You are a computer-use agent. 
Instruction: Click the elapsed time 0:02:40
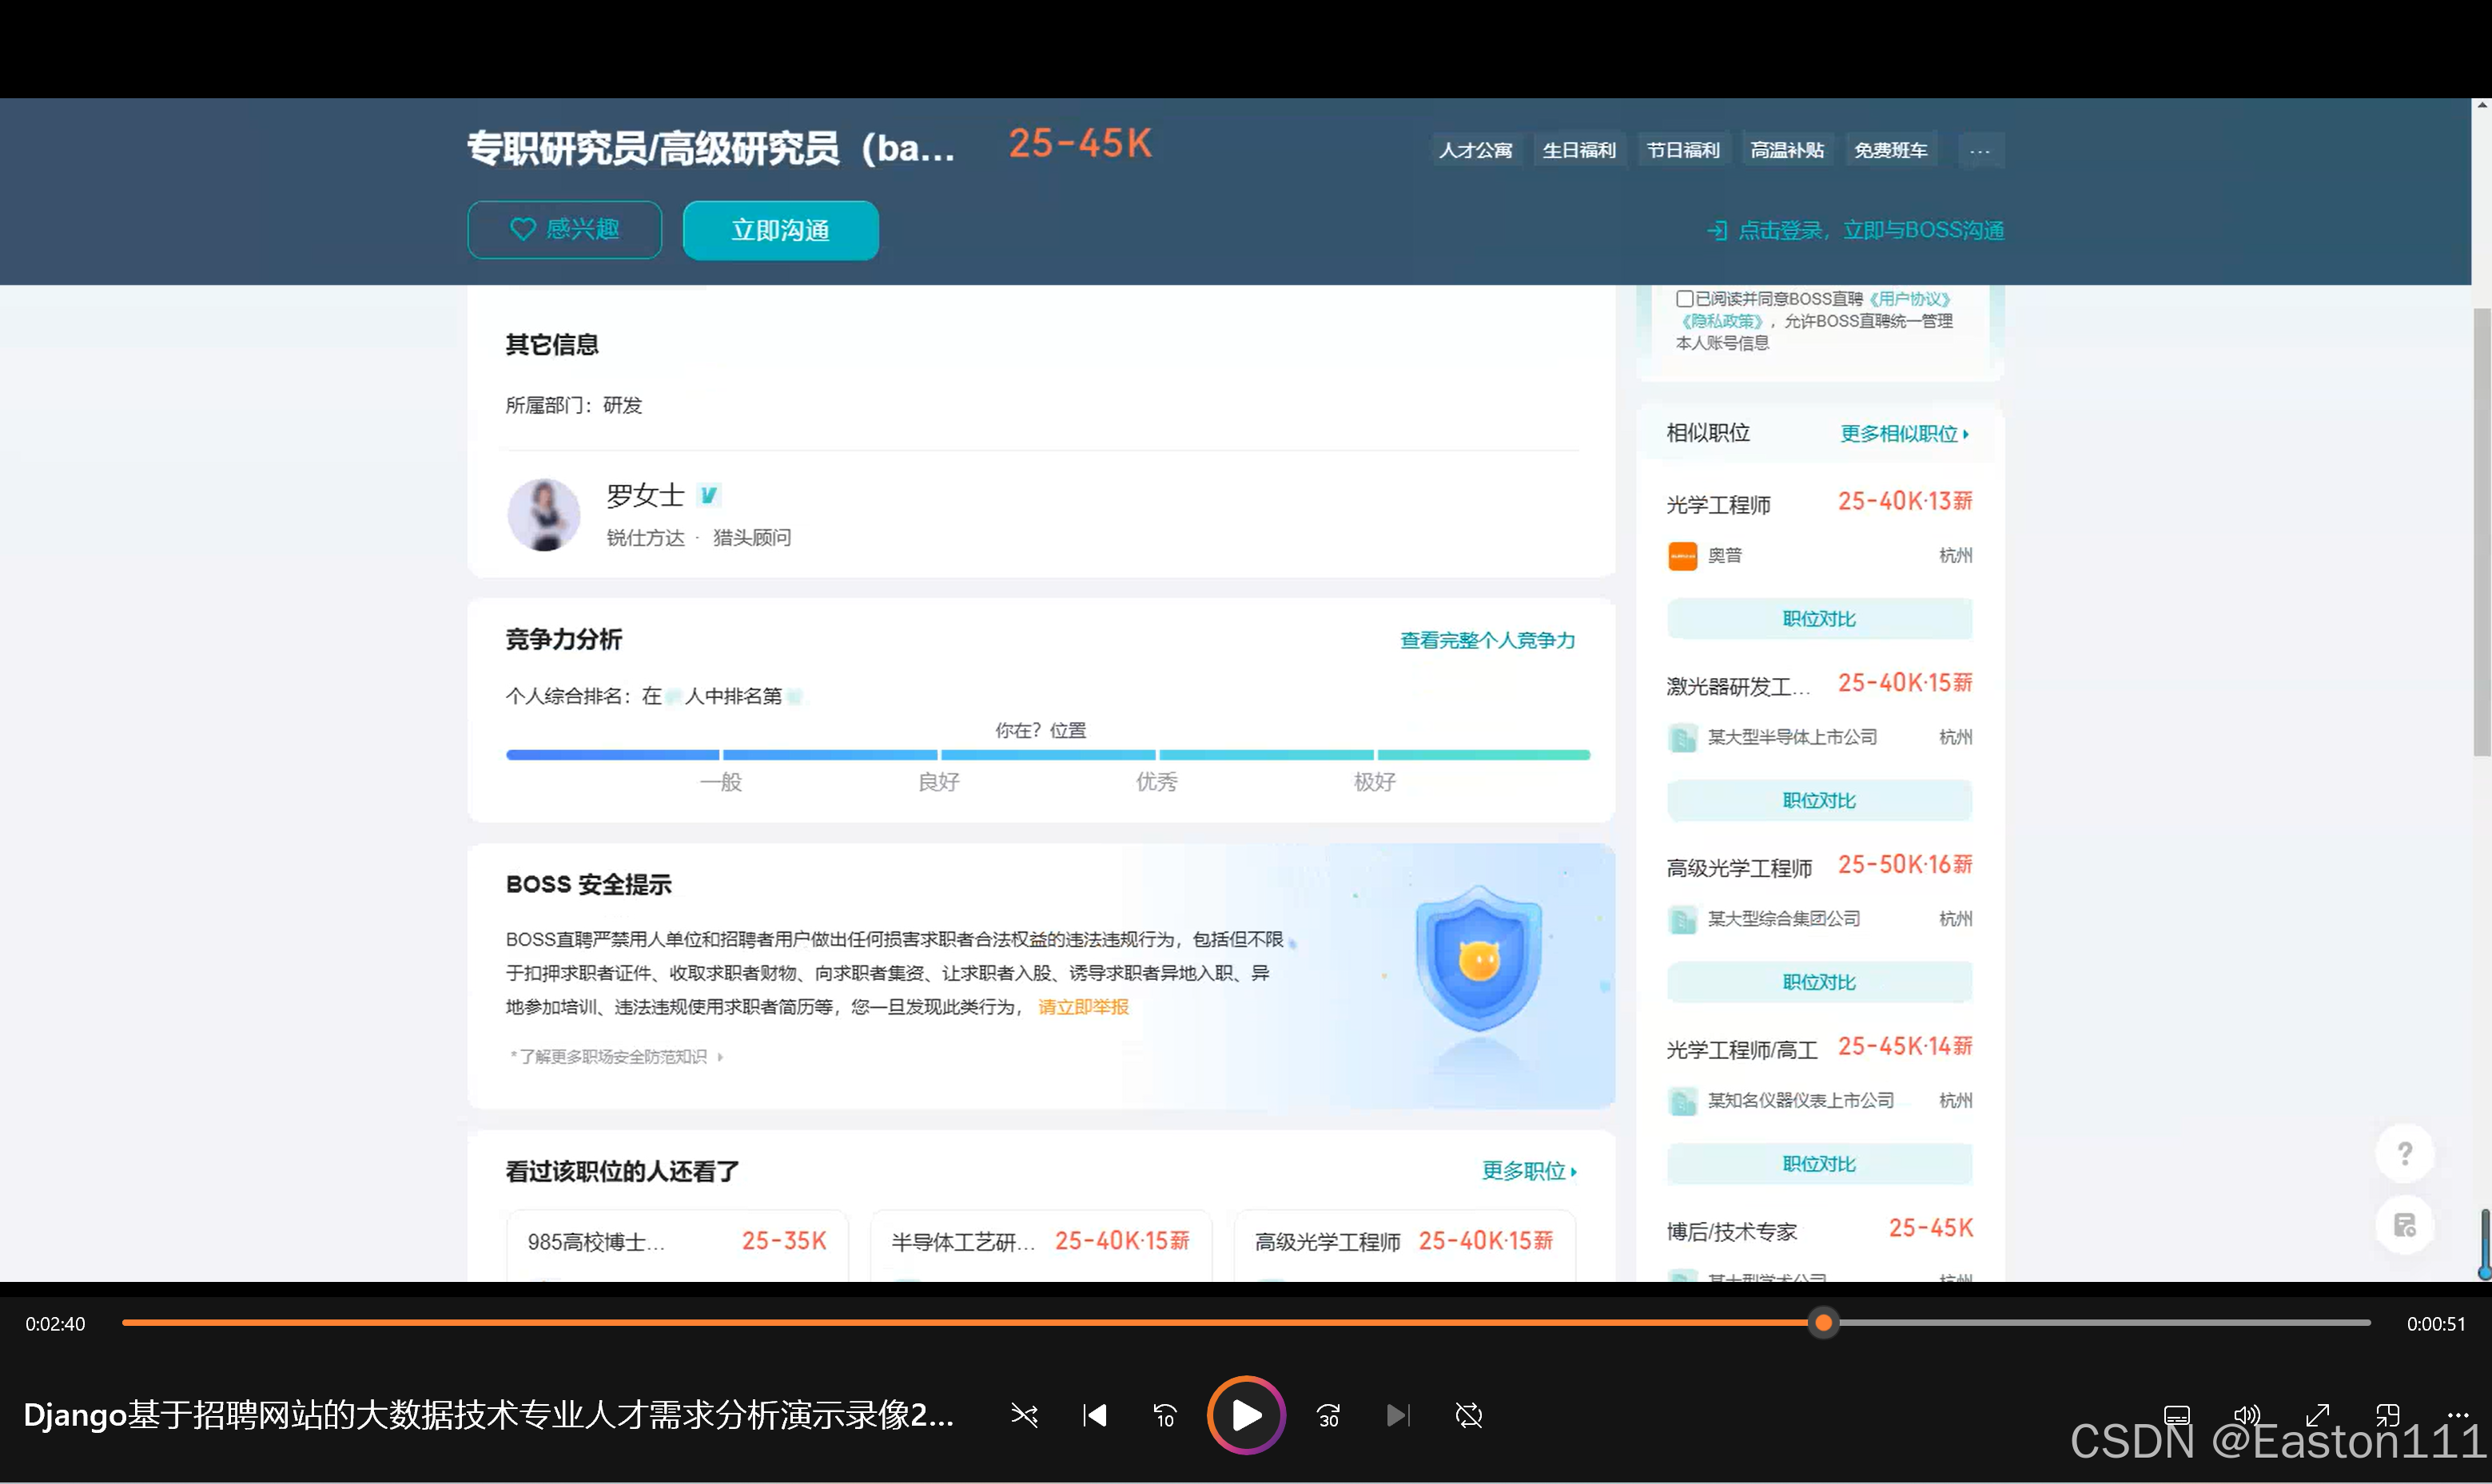click(x=55, y=1324)
